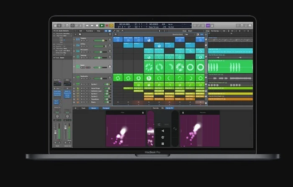Click the Filter XY pad
Screen dimensions: 293x187
click(x=126, y=131)
